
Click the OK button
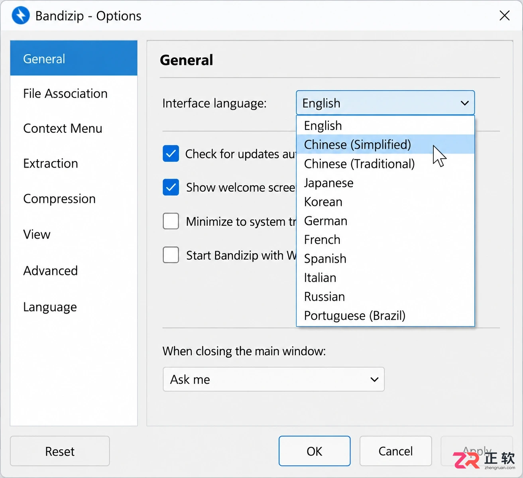pos(315,451)
